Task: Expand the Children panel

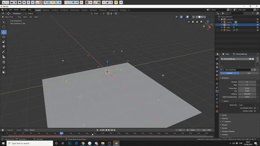Action: coord(225,135)
